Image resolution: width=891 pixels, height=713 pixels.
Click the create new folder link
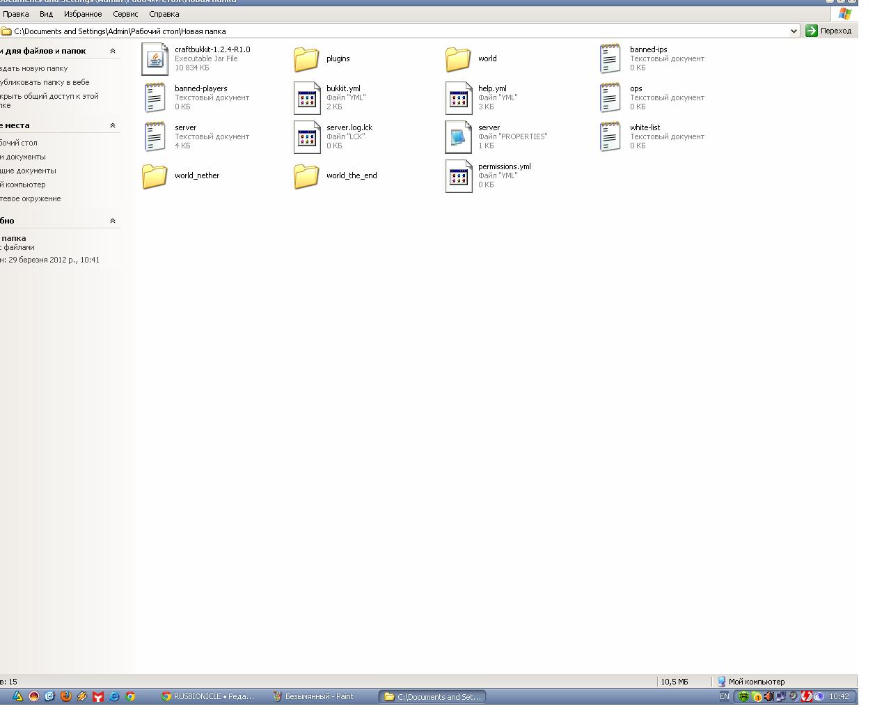pos(34,68)
